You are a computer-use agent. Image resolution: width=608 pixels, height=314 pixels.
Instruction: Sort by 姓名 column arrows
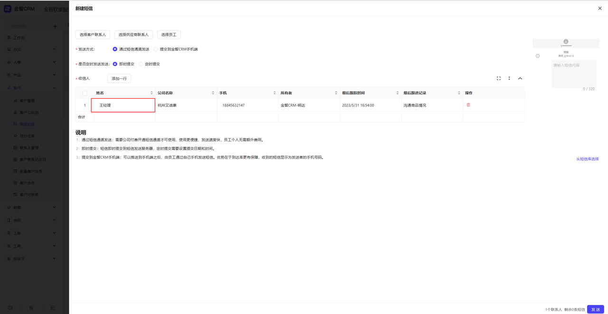click(x=152, y=93)
